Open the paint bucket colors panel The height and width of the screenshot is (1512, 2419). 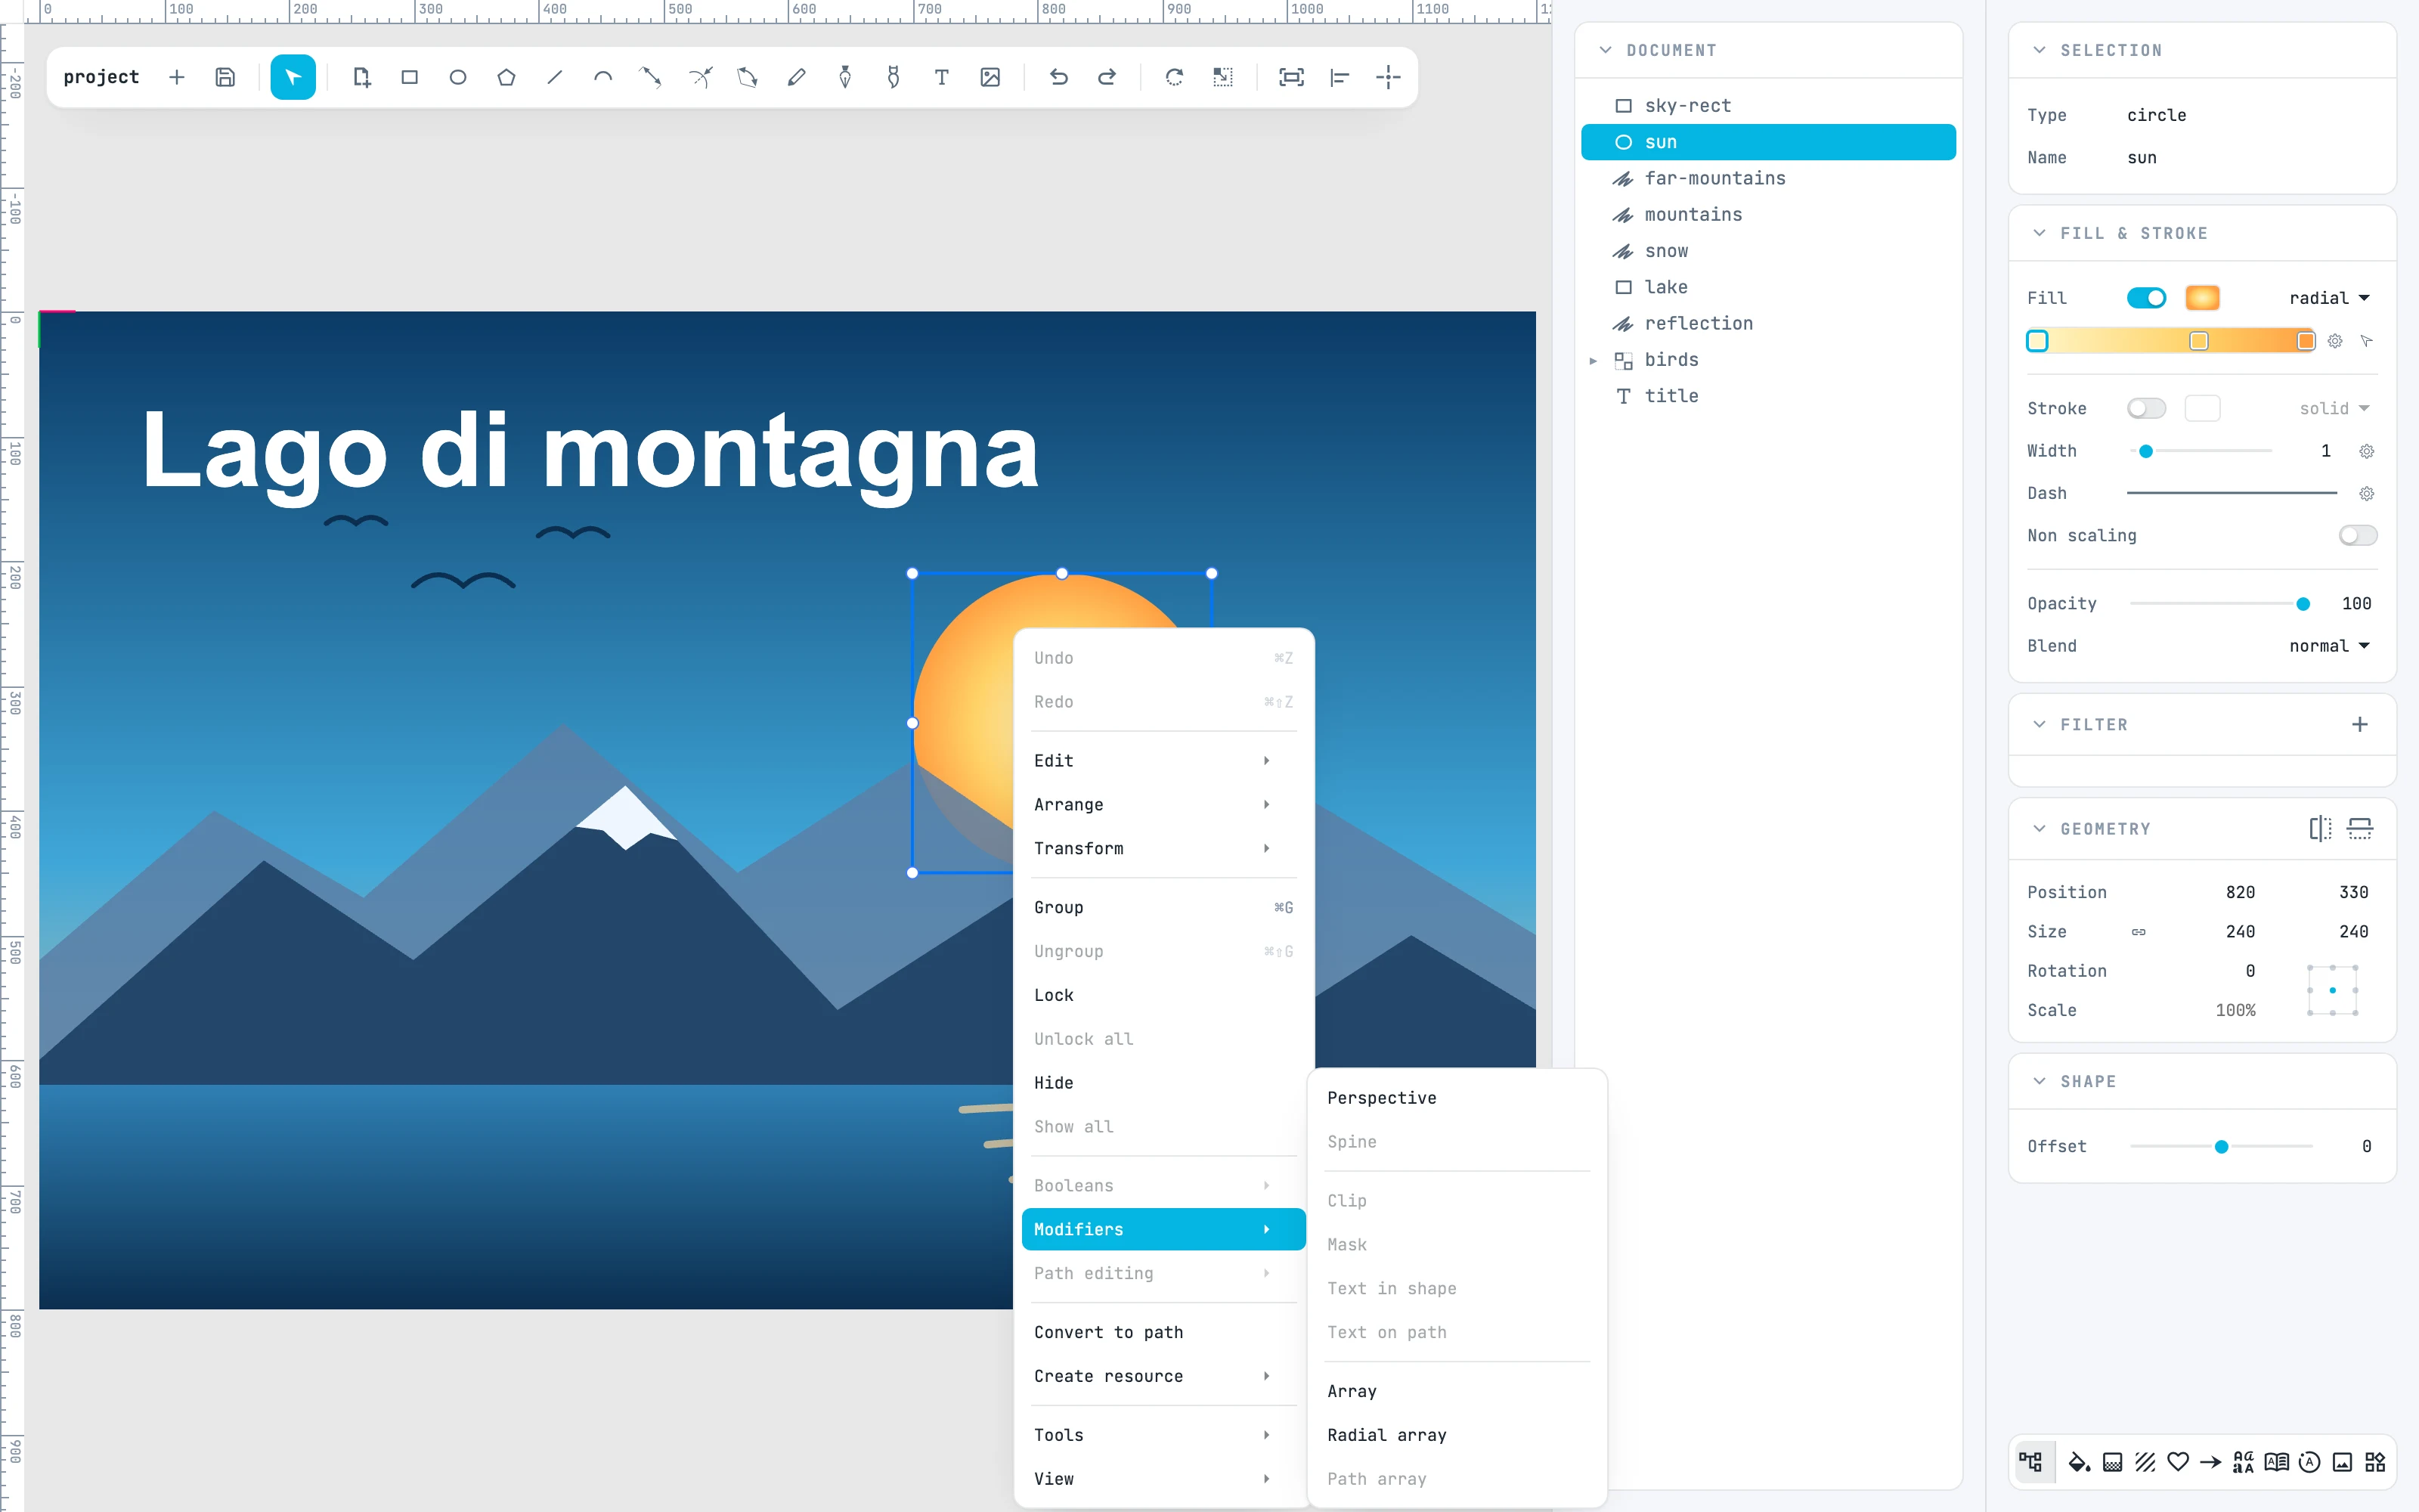[2079, 1462]
